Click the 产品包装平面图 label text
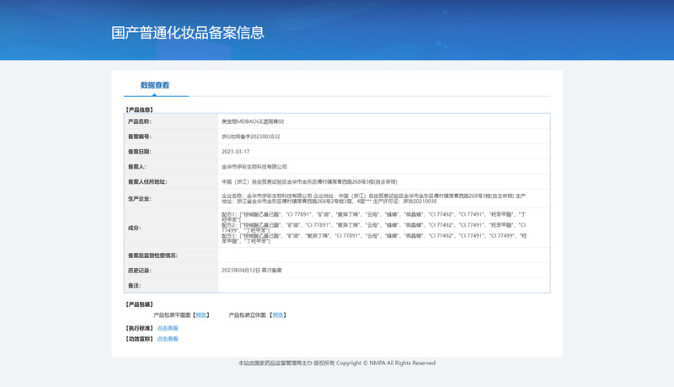Image resolution: width=674 pixels, height=387 pixels. click(172, 315)
